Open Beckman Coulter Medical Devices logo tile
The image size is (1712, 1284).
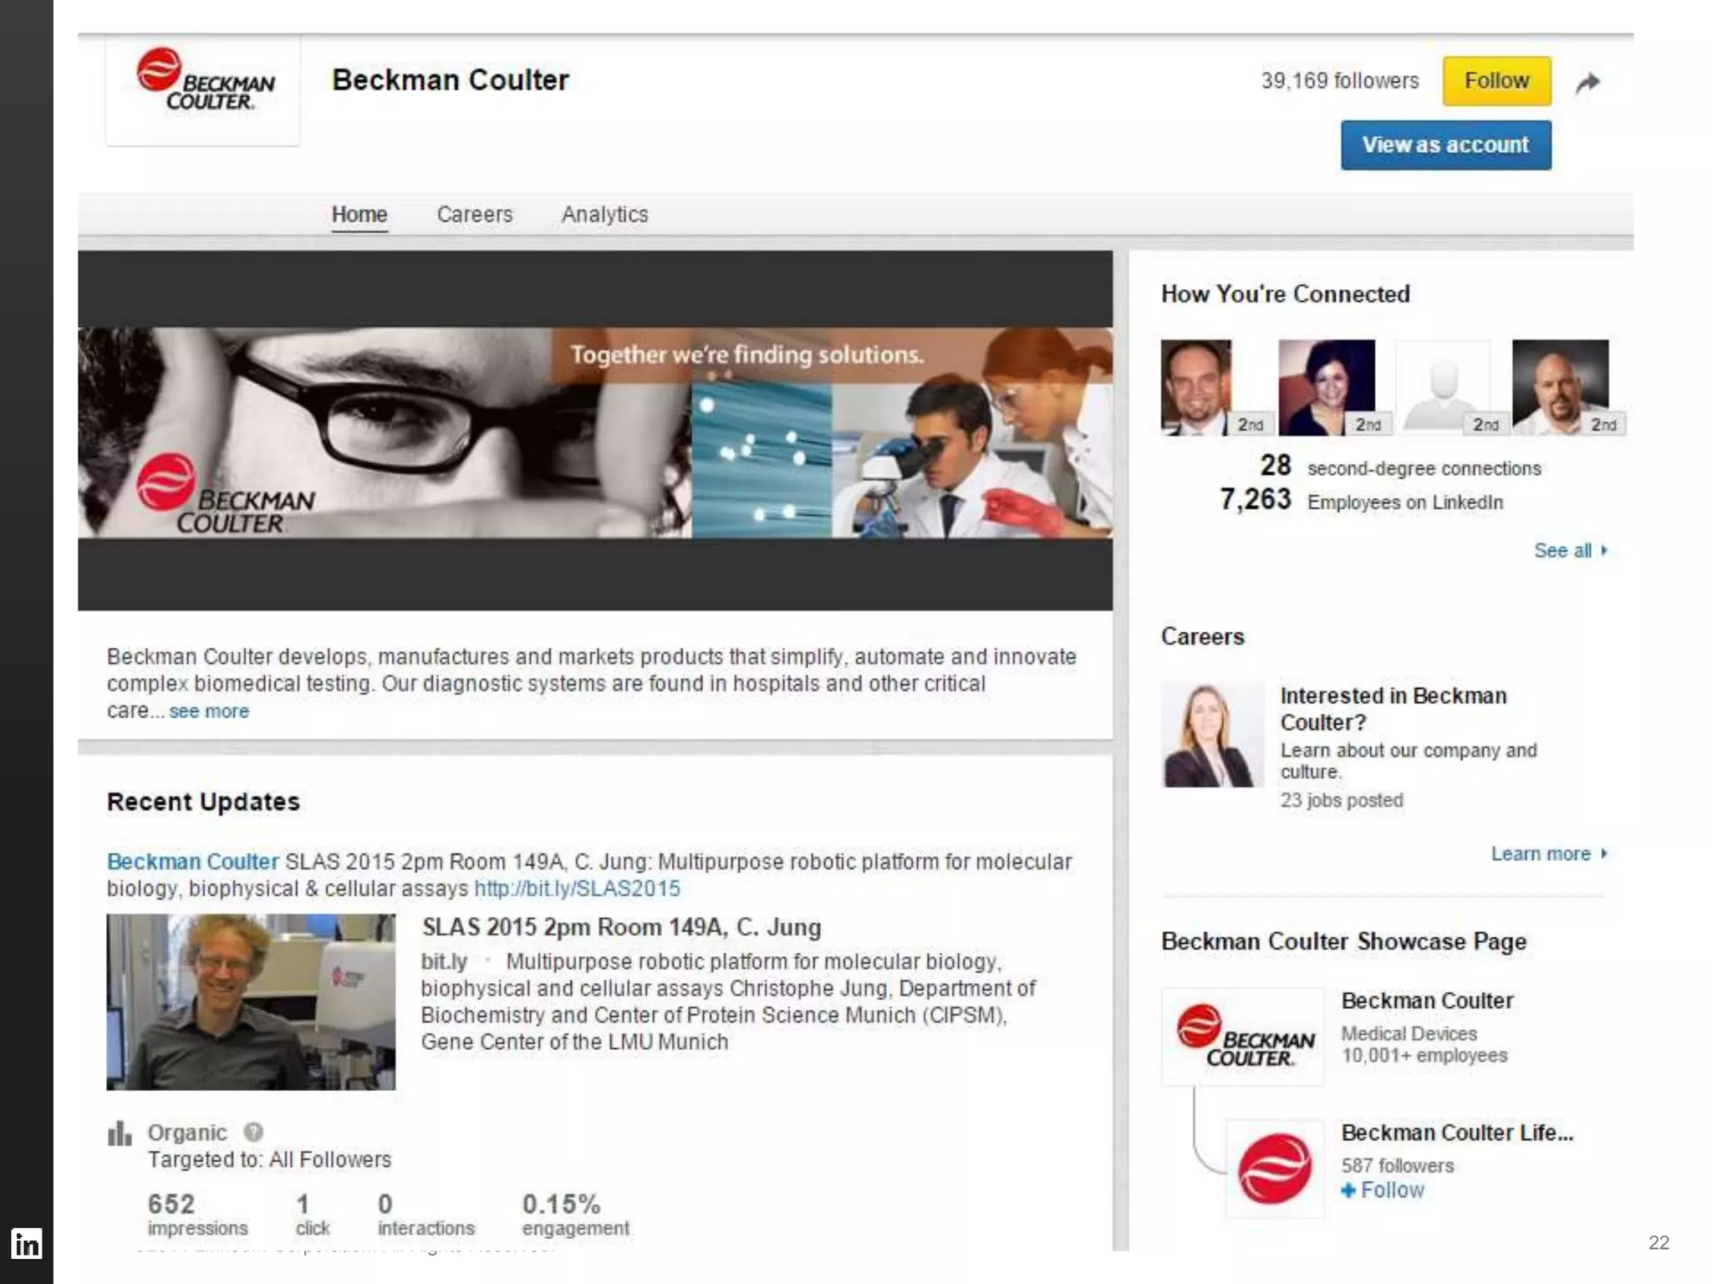point(1243,1037)
